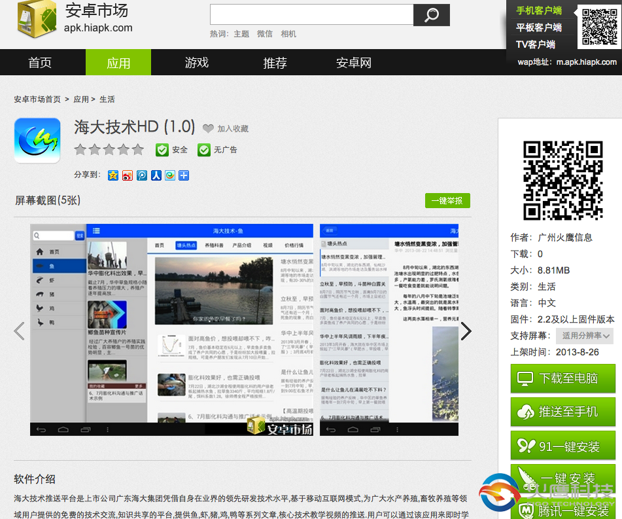Rate the app by clicking the fifth star

(x=137, y=150)
